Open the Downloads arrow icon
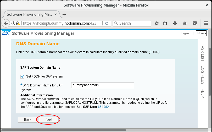Viewport: 212px width, 132px height. (175, 23)
